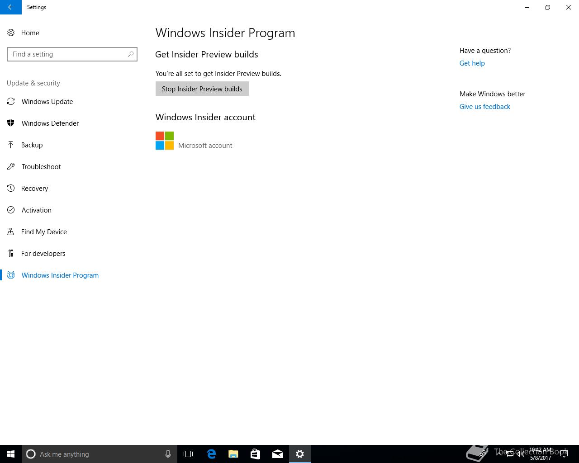Open the Get help link
Viewport: 579px width, 463px height.
[x=472, y=63]
